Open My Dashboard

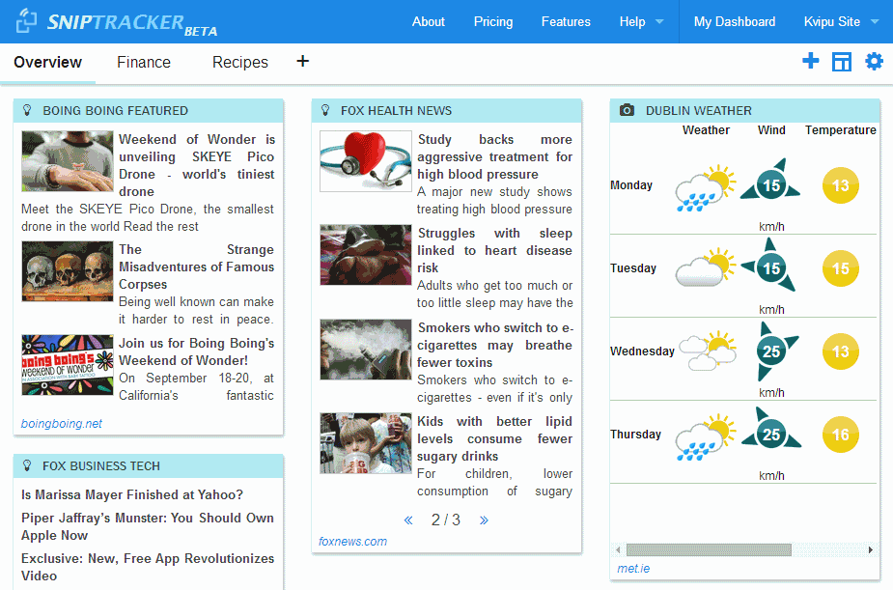pos(735,21)
